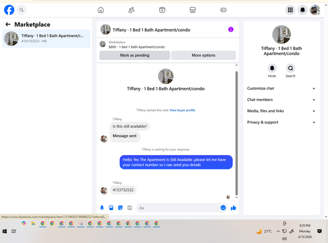328x243 pixels.
Task: Open the Friends icon in top navigation
Action: [x=131, y=10]
